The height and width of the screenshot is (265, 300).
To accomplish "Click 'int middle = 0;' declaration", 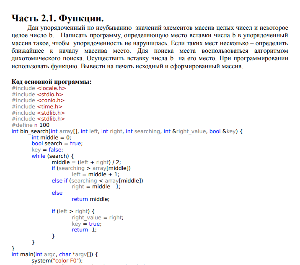I will (51, 138).
